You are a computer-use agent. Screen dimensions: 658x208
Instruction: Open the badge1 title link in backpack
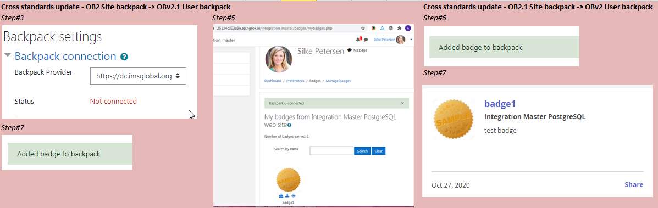coord(500,104)
